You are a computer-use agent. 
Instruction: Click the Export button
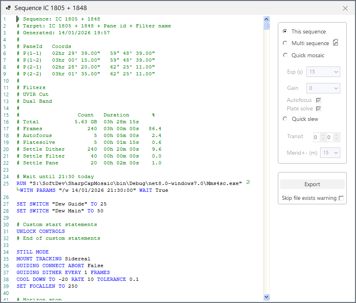pyautogui.click(x=312, y=184)
